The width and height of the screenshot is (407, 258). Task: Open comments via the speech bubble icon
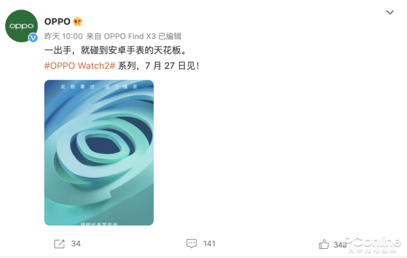point(191,243)
